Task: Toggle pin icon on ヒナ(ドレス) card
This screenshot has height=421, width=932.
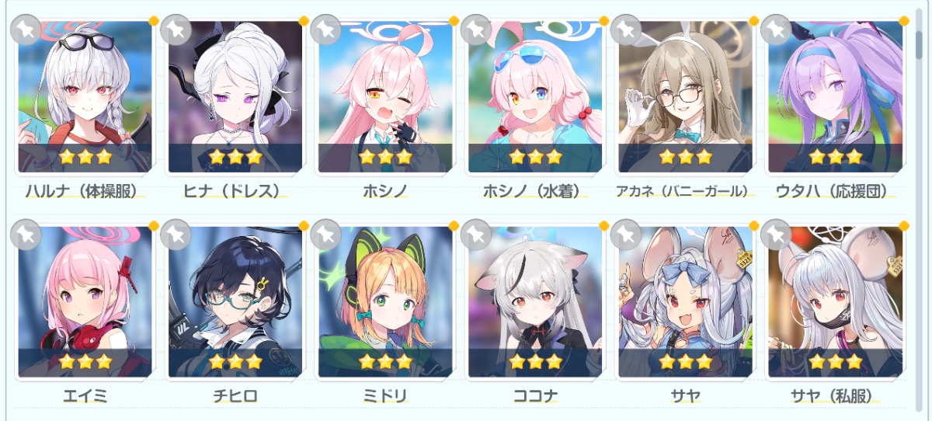Action: 176,30
